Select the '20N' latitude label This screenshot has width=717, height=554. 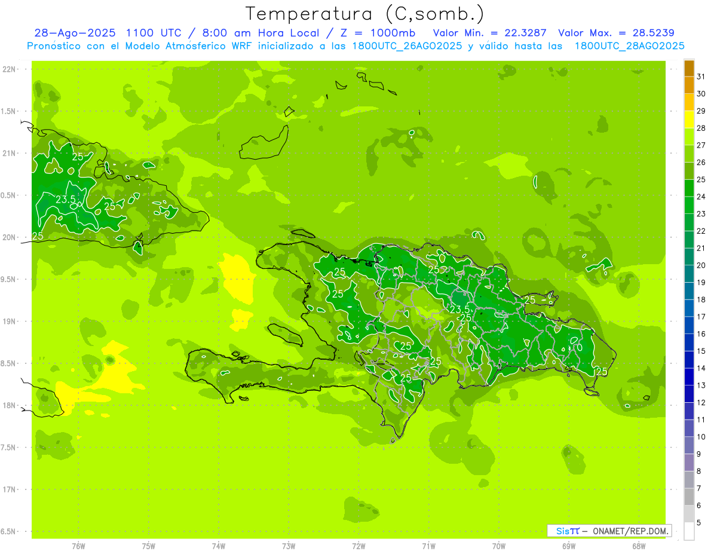(9, 237)
